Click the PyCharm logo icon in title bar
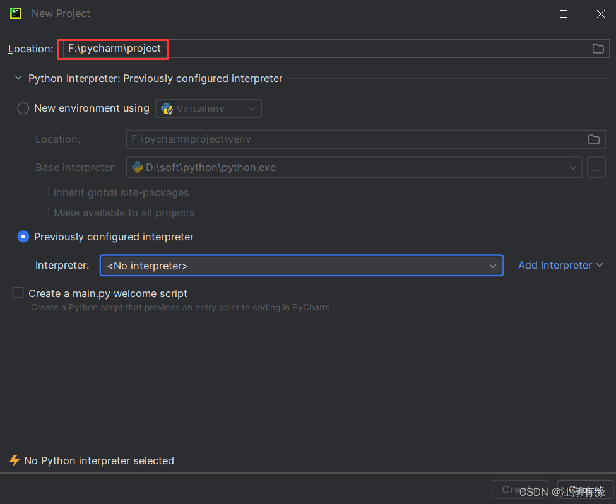Image resolution: width=616 pixels, height=504 pixels. tap(16, 13)
